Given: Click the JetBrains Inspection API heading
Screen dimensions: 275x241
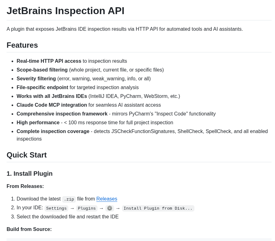Looking at the screenshot, I should click(x=66, y=11).
